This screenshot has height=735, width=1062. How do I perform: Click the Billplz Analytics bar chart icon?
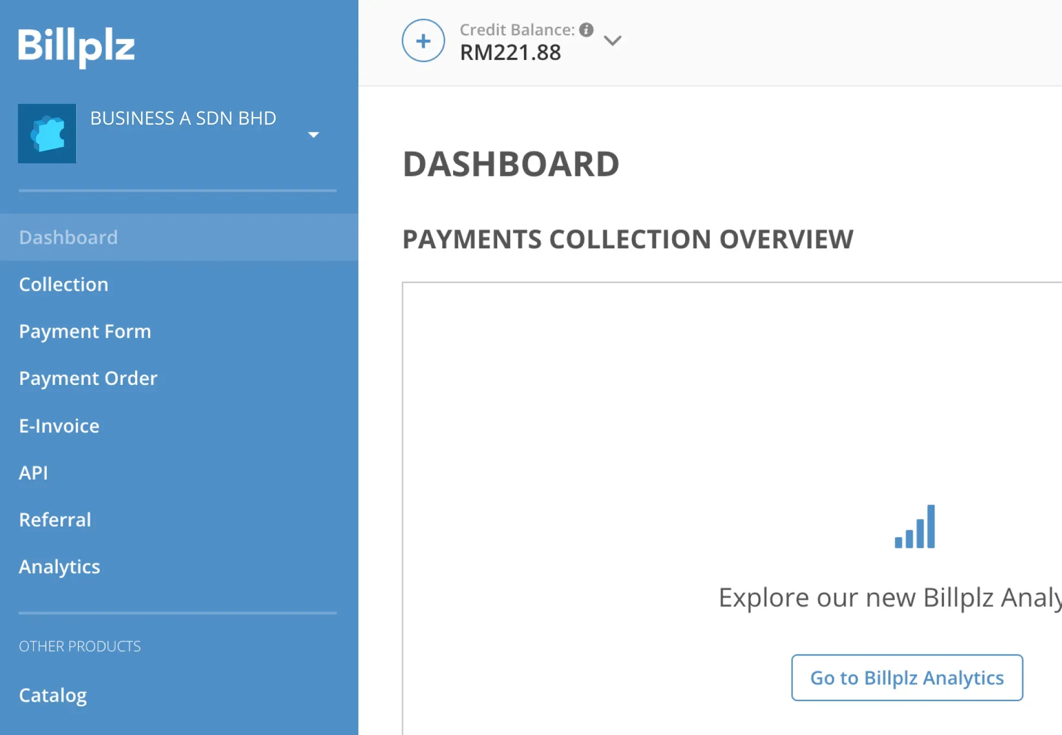[915, 526]
